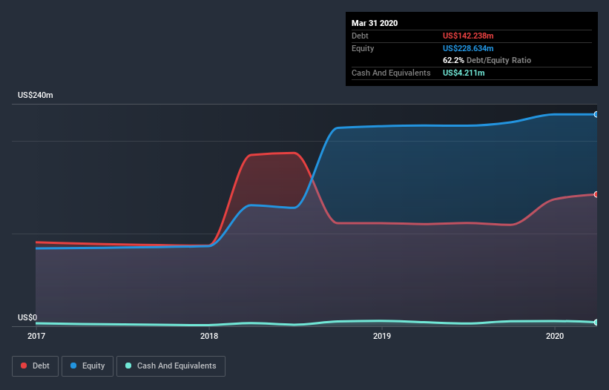Click the tooltip's Cash And Equivalents label
Screen dimensions: 609x390
click(x=391, y=73)
